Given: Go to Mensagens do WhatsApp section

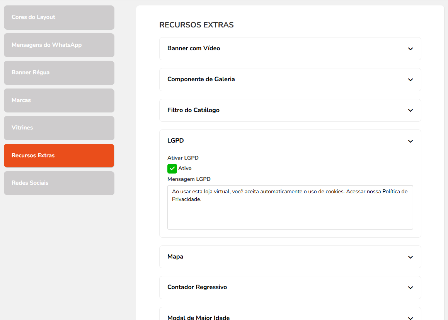Looking at the screenshot, I should click(59, 45).
